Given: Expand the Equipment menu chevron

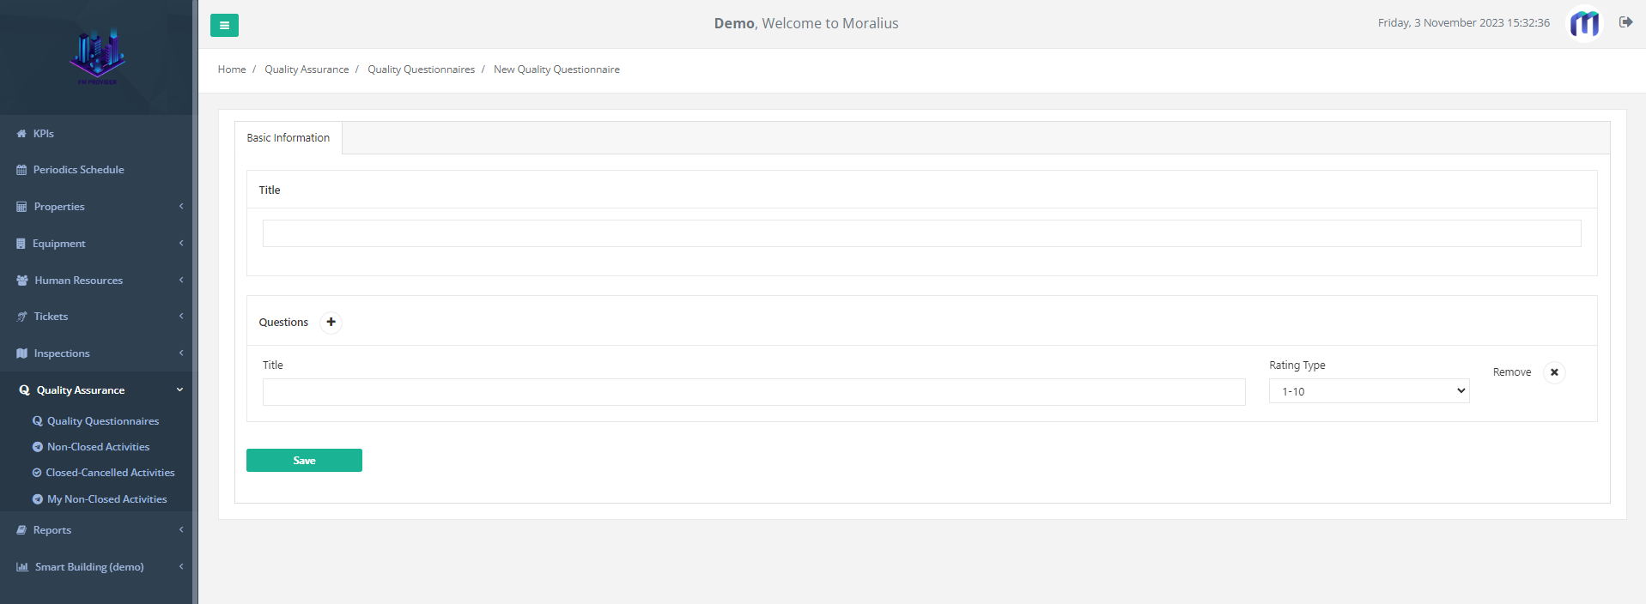Looking at the screenshot, I should point(181,243).
